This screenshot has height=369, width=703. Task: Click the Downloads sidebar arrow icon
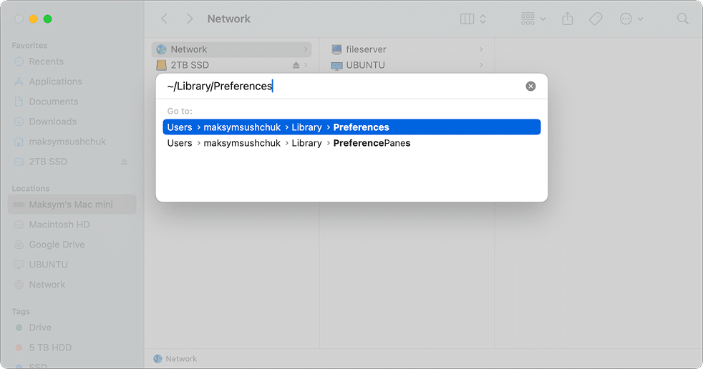pos(19,122)
